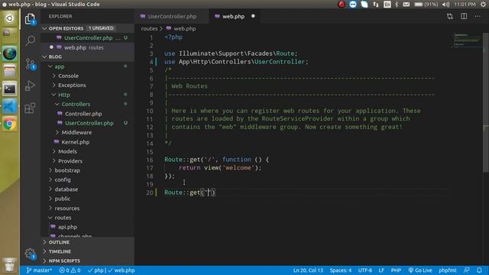Expand the database folder
This screenshot has height=275, width=489.
coord(66,189)
